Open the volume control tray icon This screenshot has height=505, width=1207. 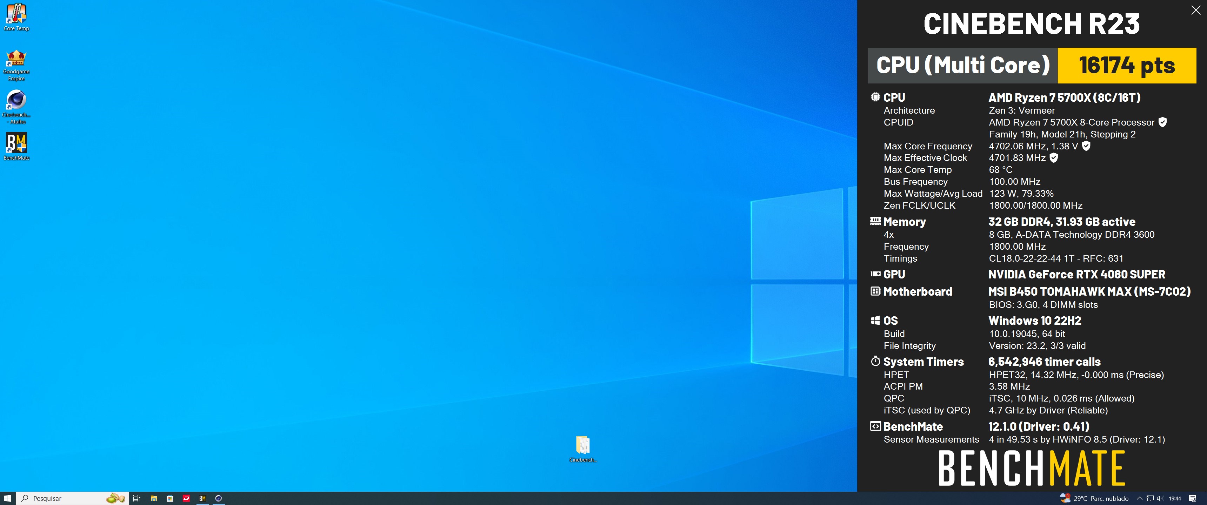tap(1160, 498)
